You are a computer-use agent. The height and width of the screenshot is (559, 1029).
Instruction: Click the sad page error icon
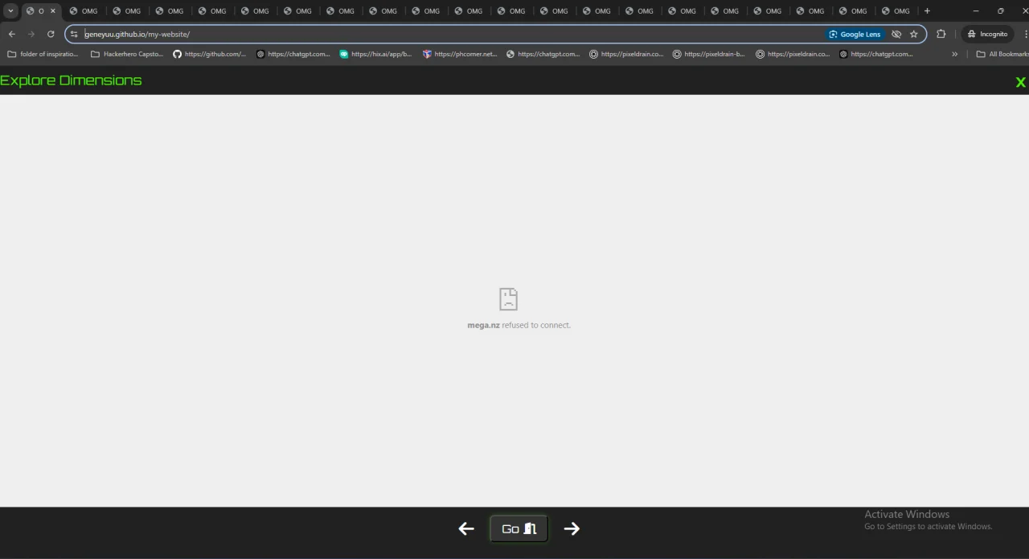508,299
